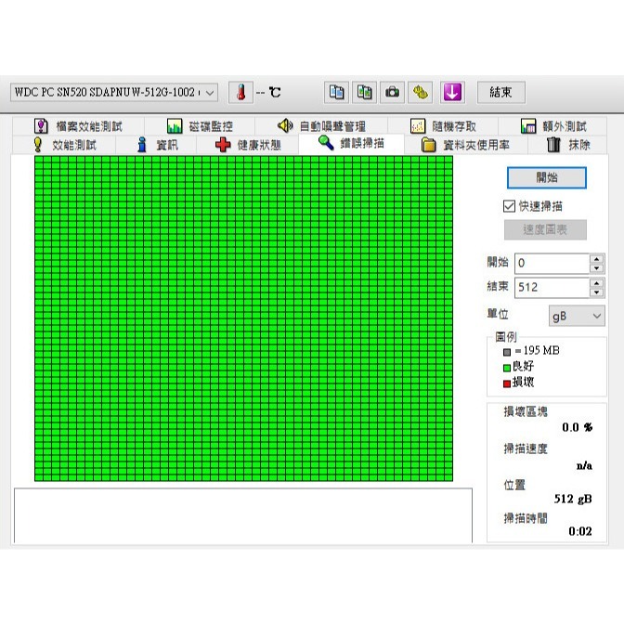Click the 0:02 scan time value
The image size is (624, 624).
pos(579,531)
